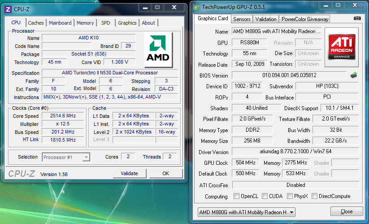
Task: Click the Memory Type DDR2 field
Action: point(252,130)
